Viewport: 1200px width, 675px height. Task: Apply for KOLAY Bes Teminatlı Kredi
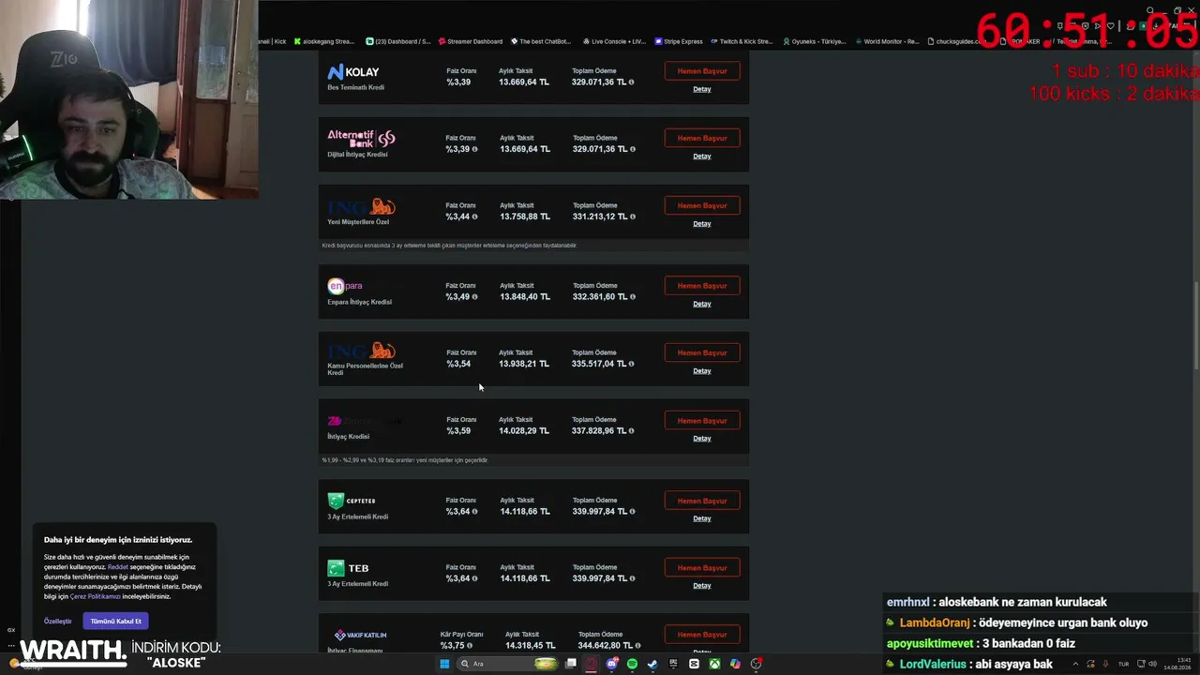702,71
